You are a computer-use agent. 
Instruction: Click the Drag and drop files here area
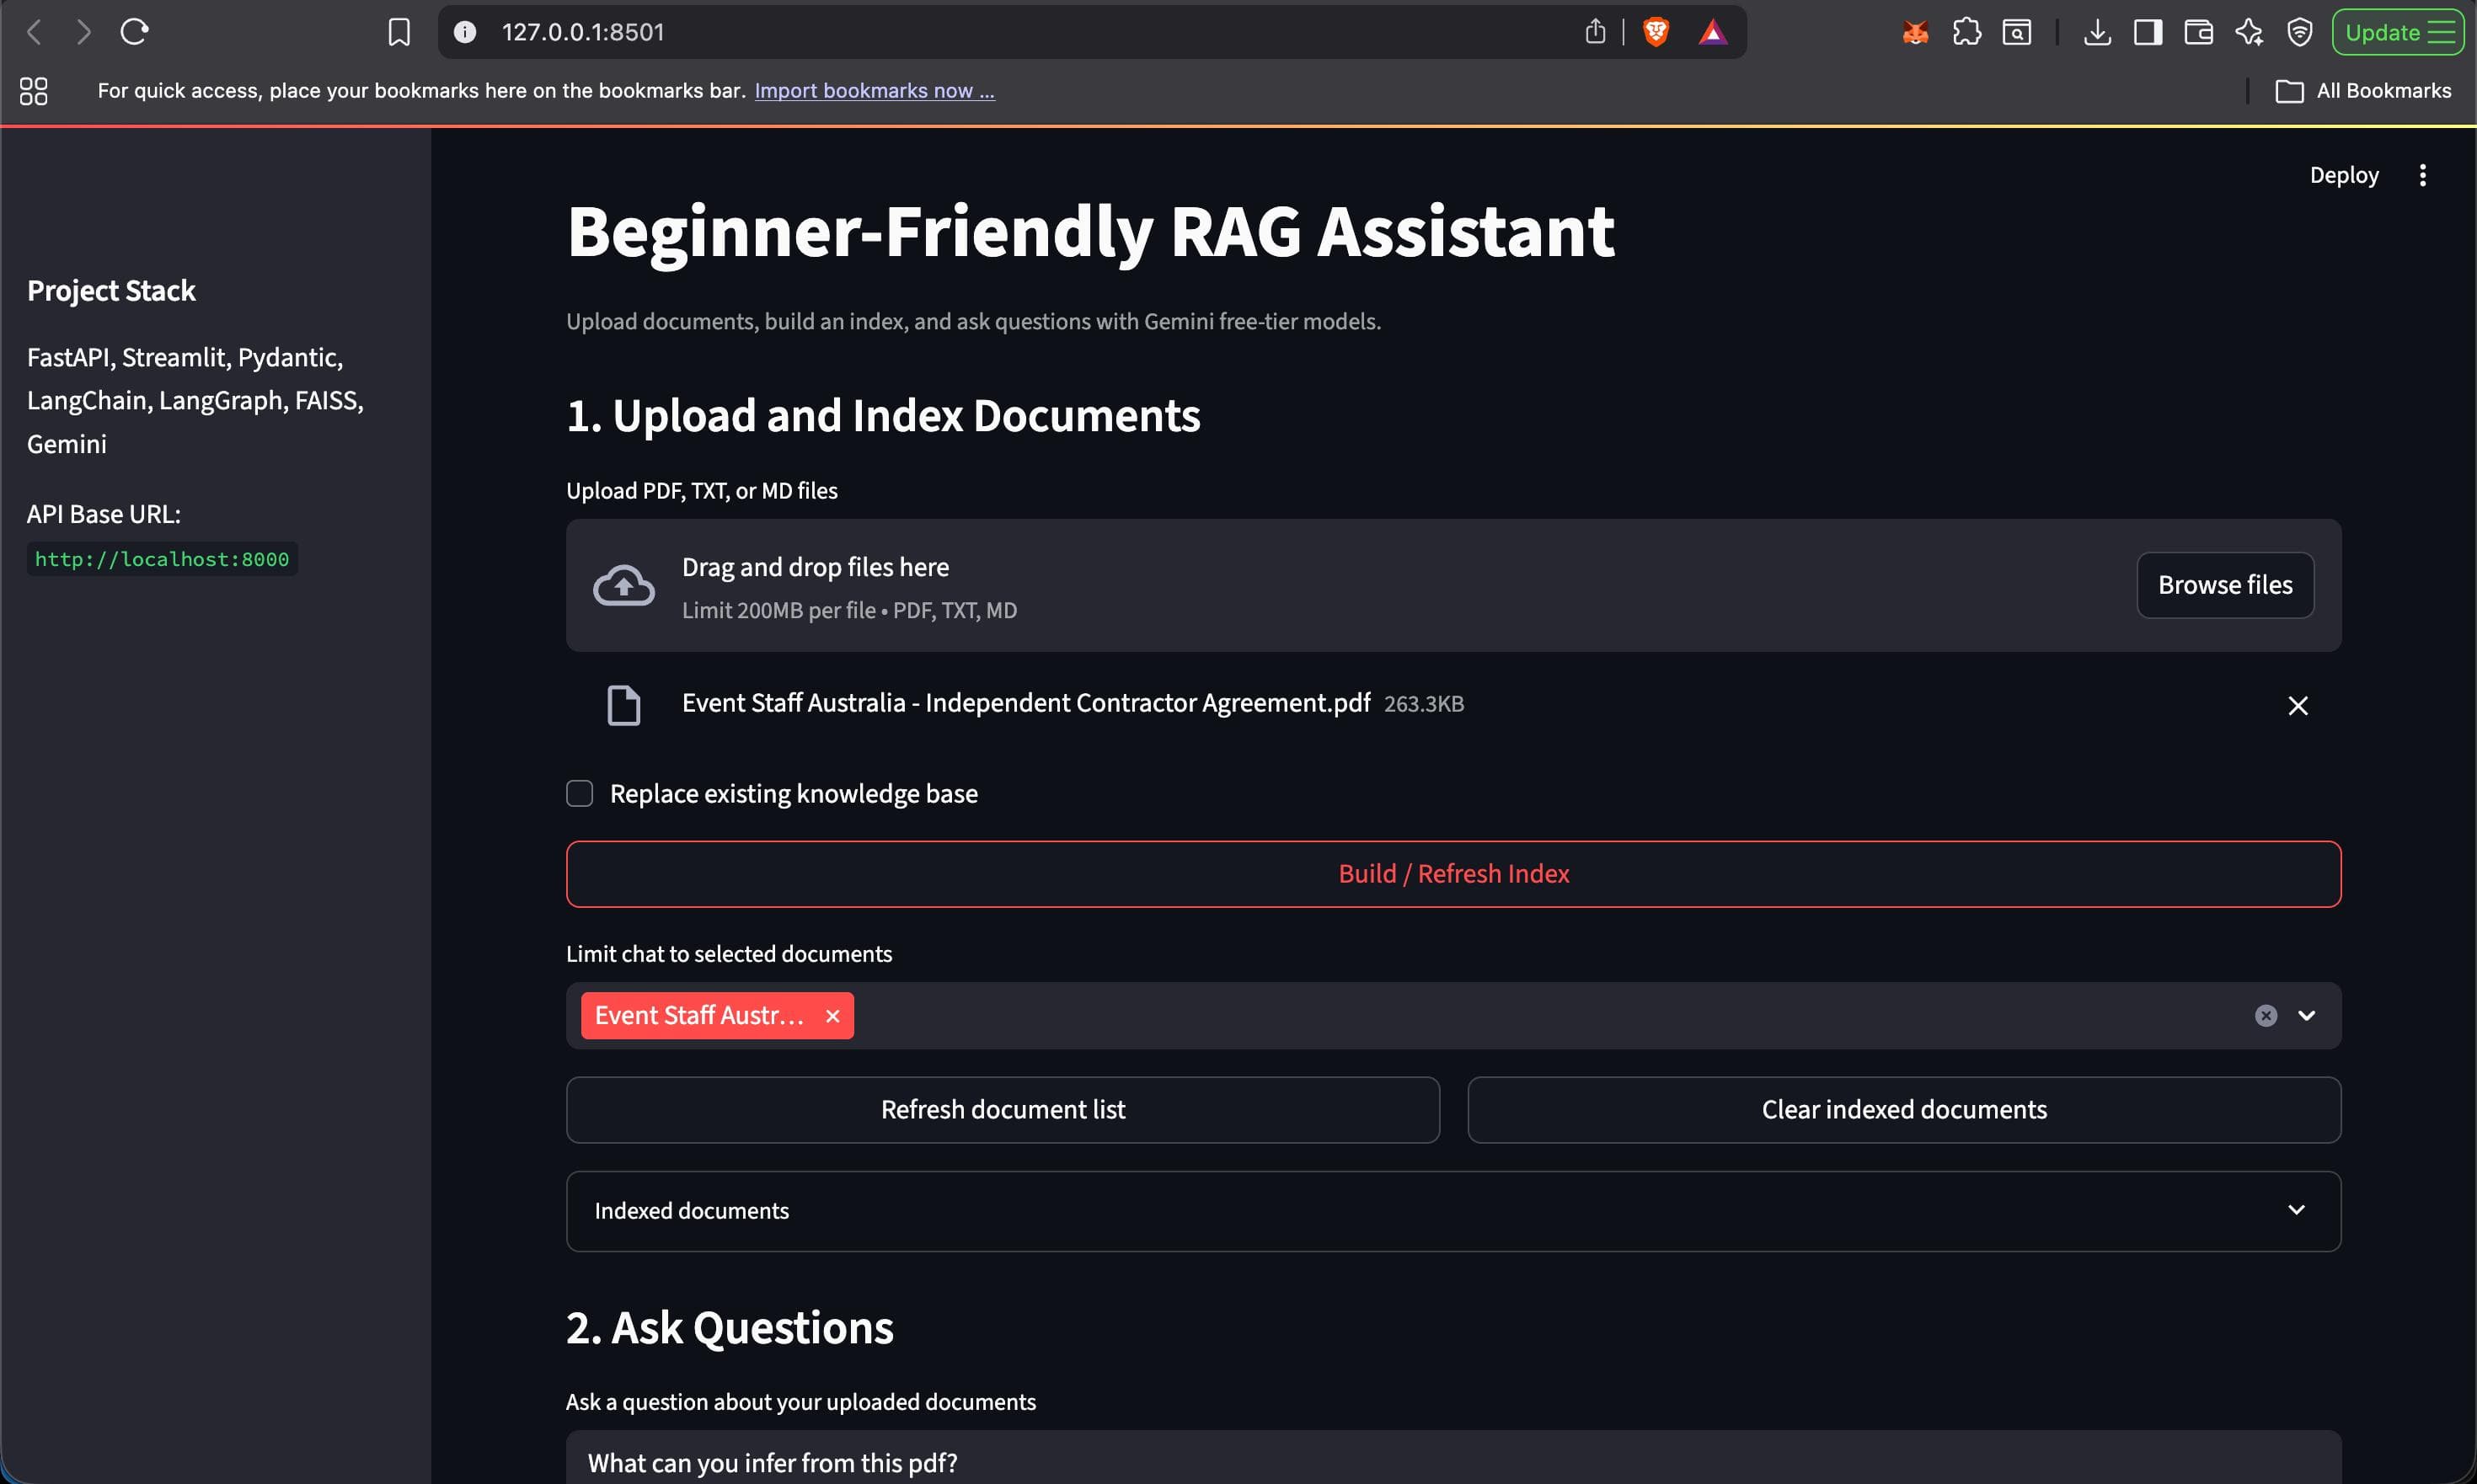[1453, 585]
